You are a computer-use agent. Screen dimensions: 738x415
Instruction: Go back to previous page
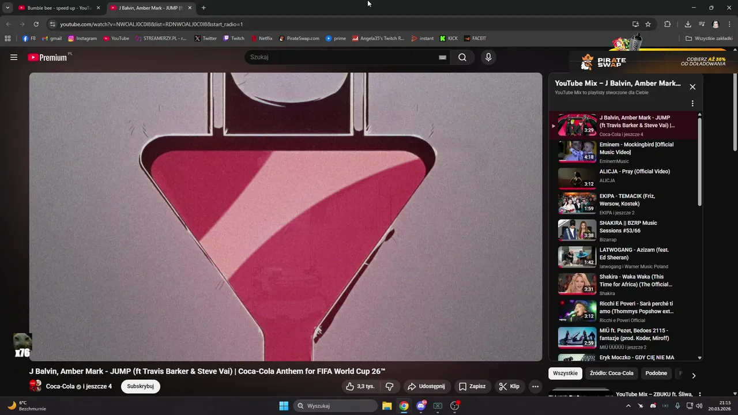8,24
